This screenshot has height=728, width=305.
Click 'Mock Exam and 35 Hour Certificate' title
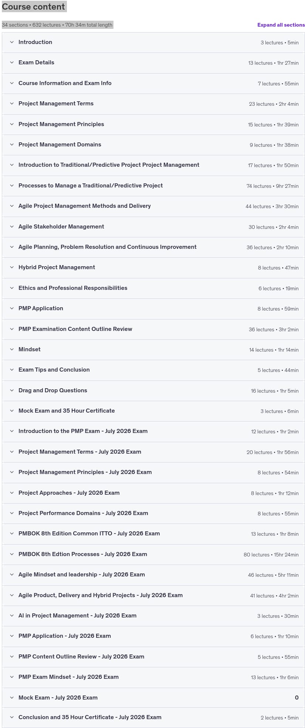tap(67, 411)
